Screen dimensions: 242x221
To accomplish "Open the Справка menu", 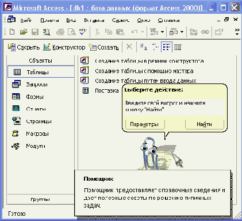I will pyautogui.click(x=168, y=20).
